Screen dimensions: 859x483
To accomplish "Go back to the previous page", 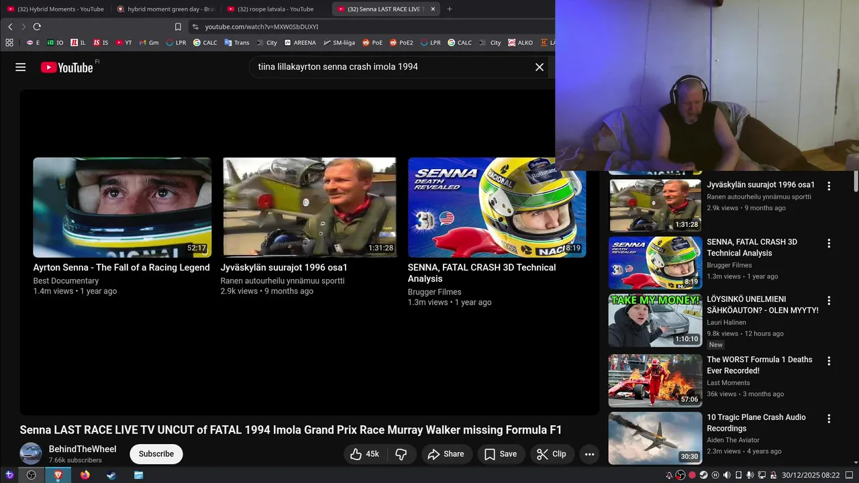I will click(x=10, y=27).
